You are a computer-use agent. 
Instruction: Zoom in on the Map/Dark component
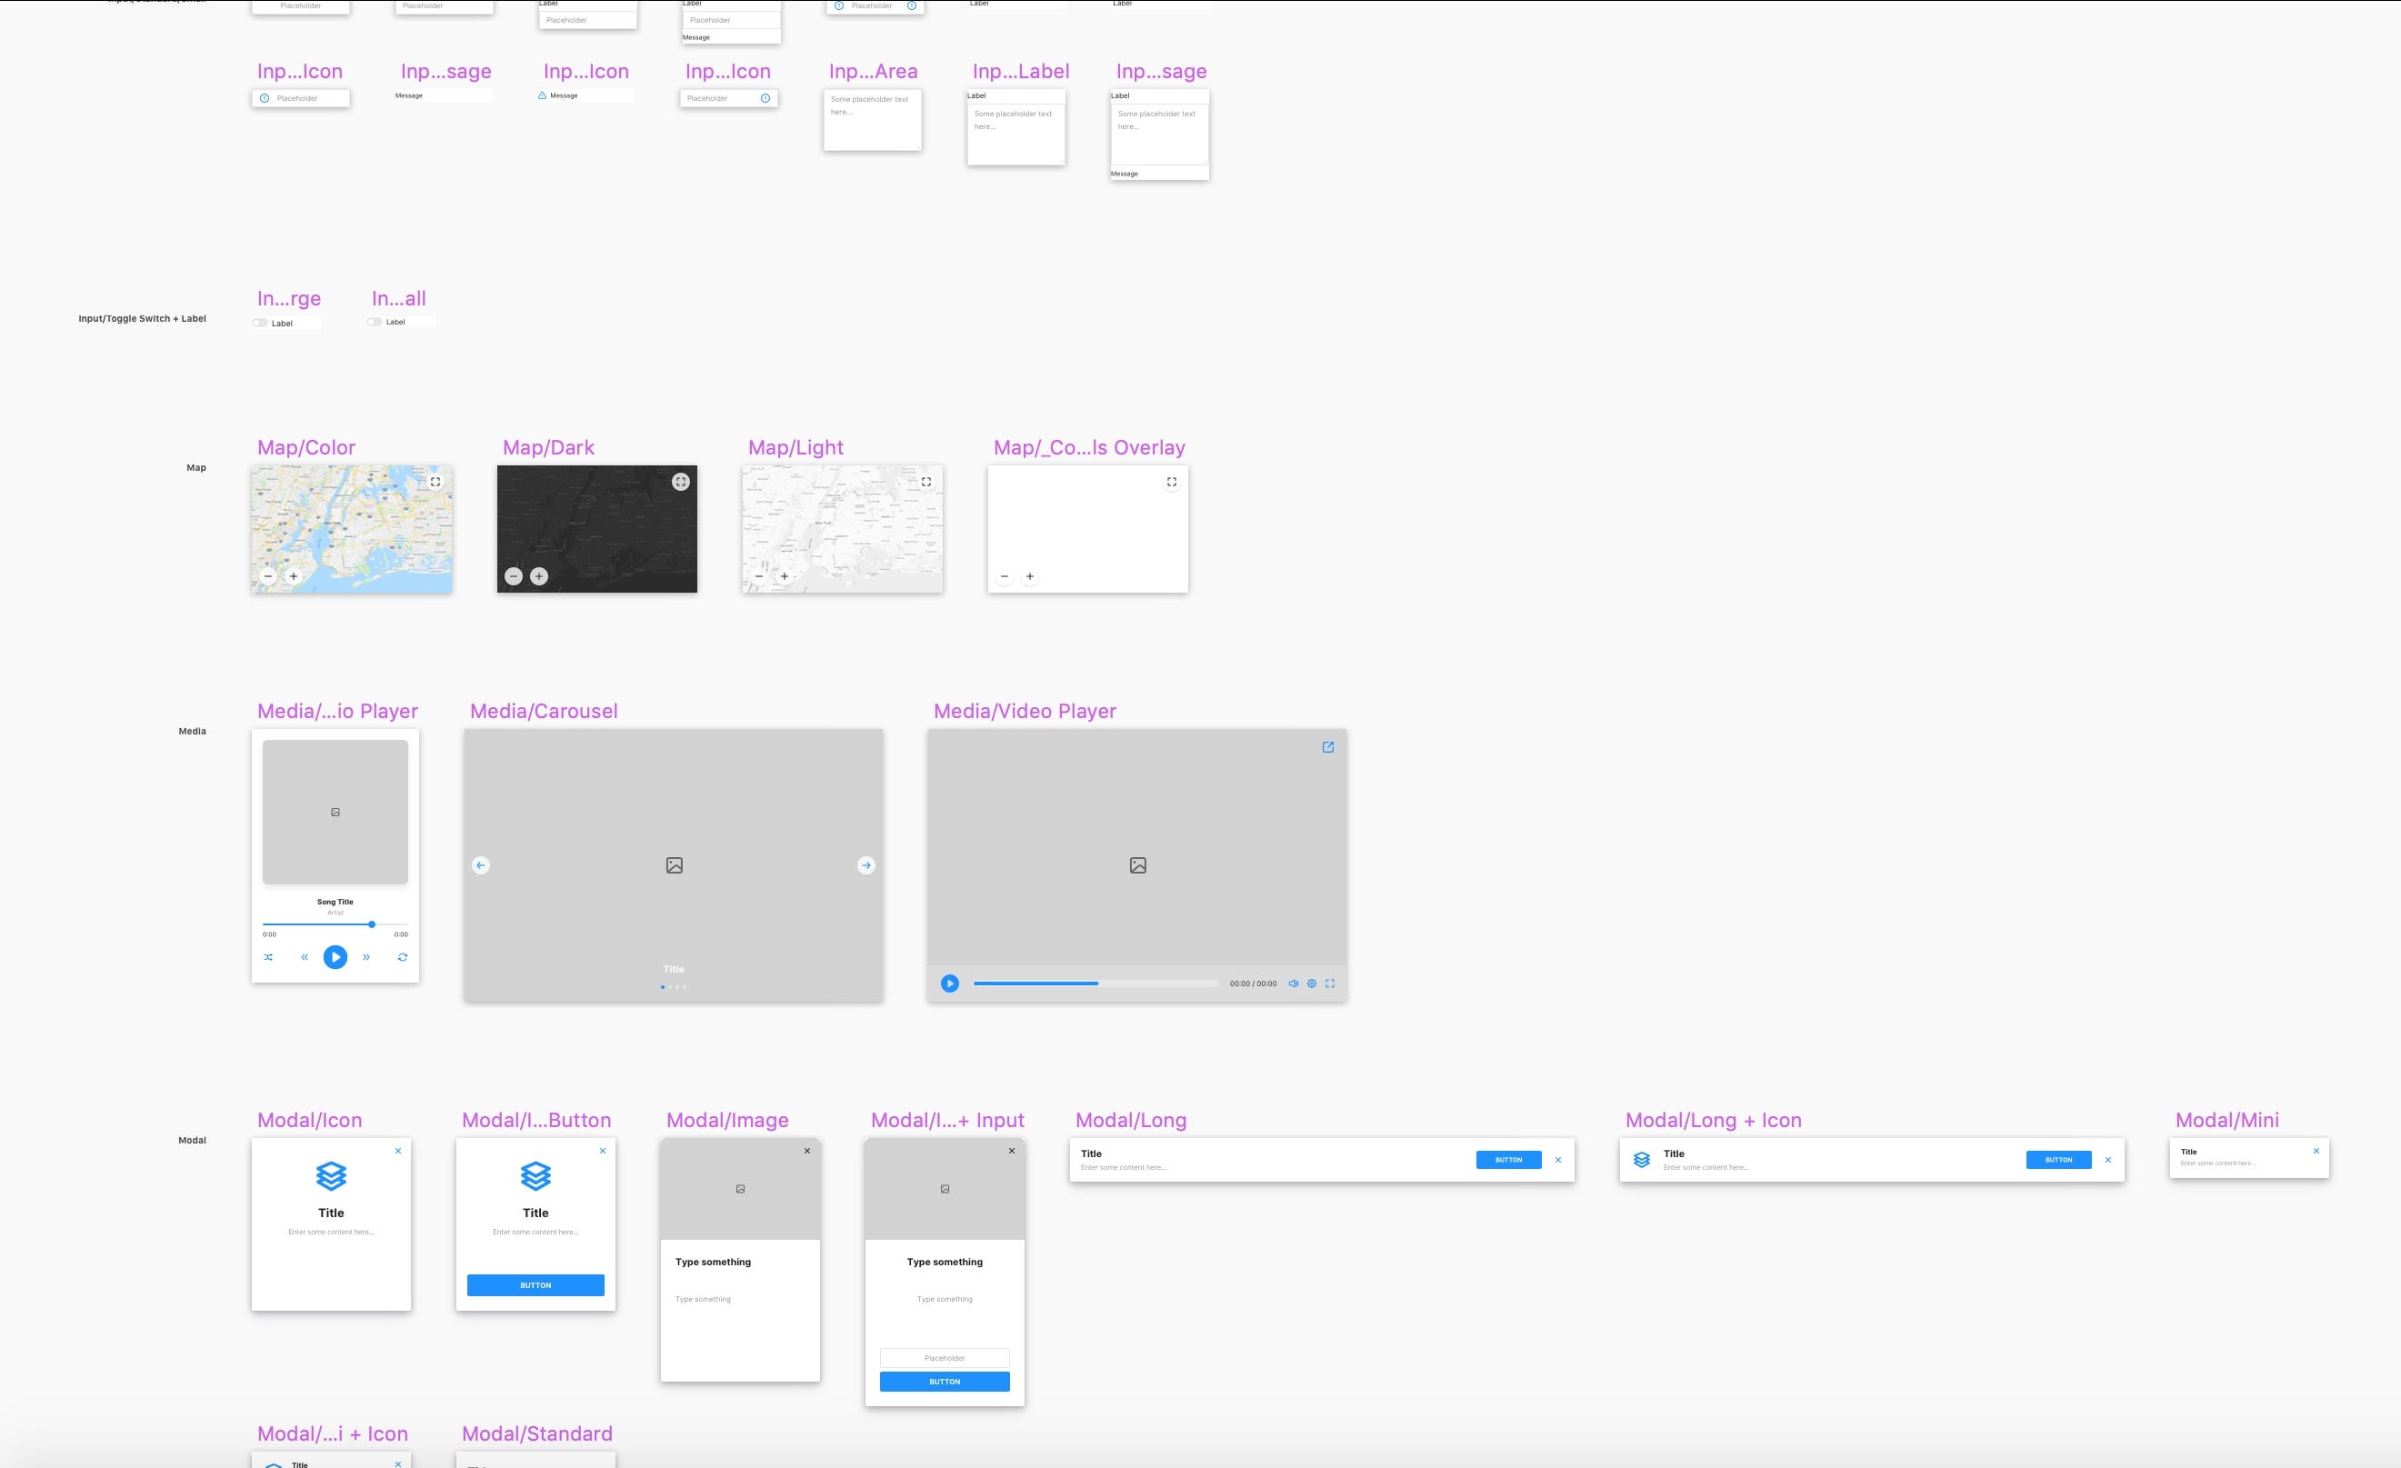539,576
